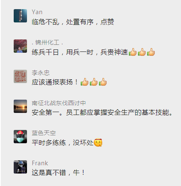The height and width of the screenshot is (186, 181).
Task: Click the last thumbs-up emoji after 兵贵神速
Action: pos(151,52)
